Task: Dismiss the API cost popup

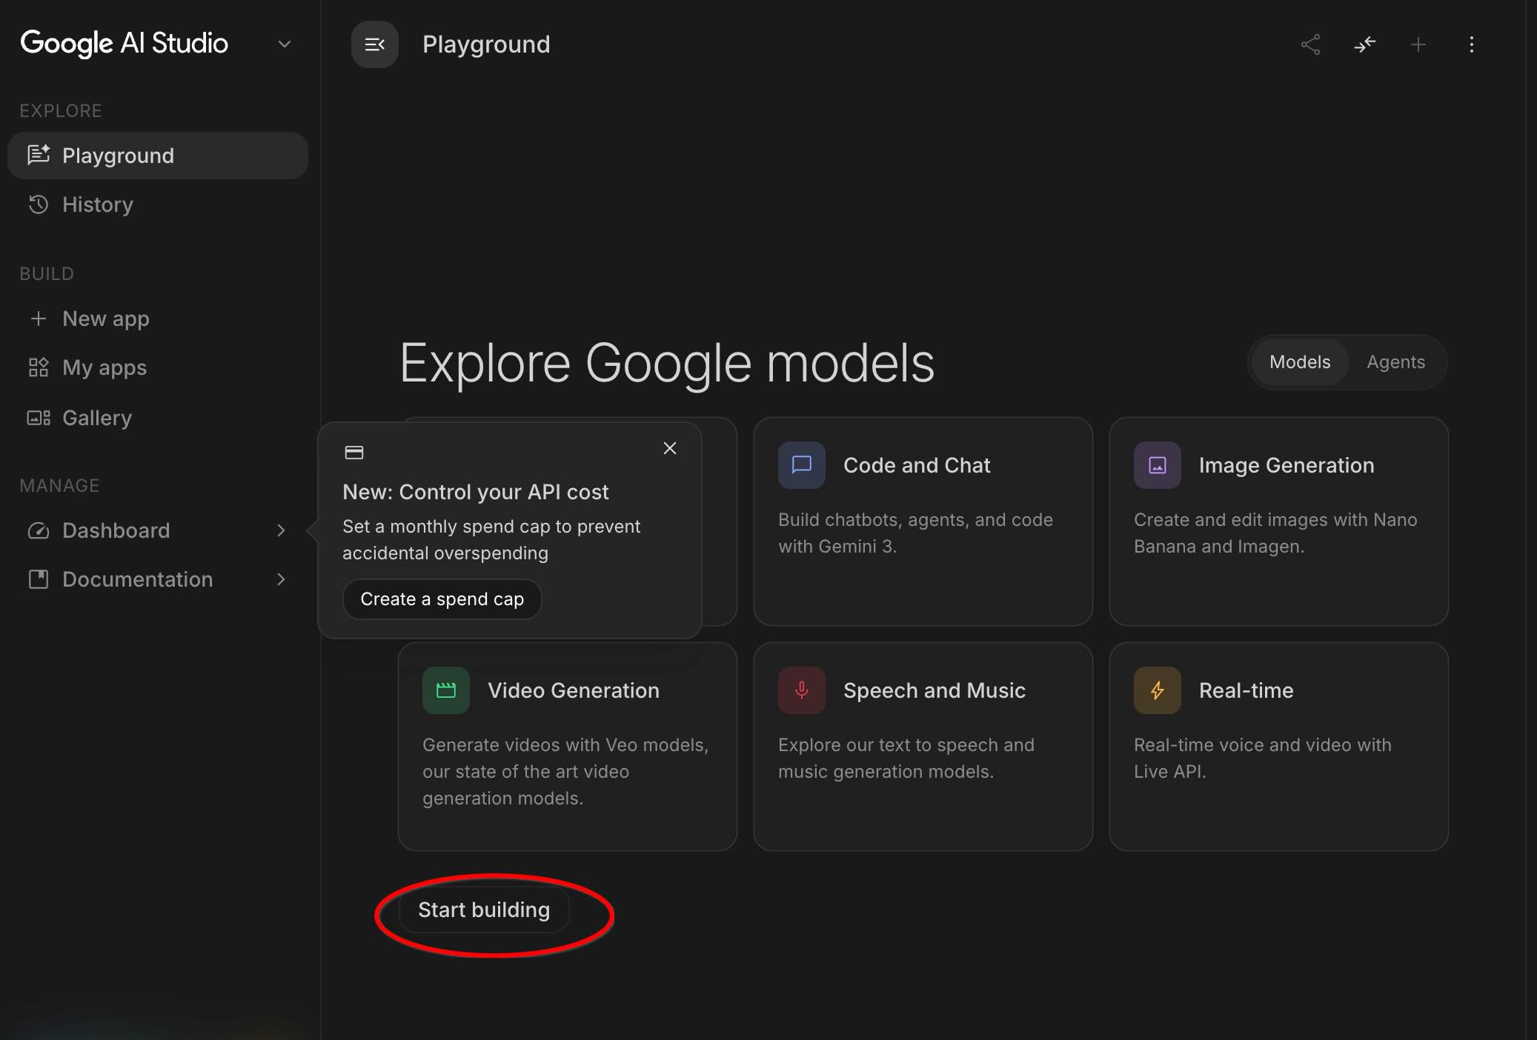Action: pos(670,448)
